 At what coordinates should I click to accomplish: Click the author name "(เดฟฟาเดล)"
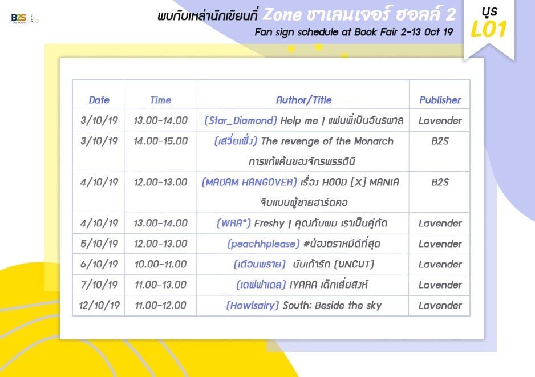pyautogui.click(x=261, y=285)
